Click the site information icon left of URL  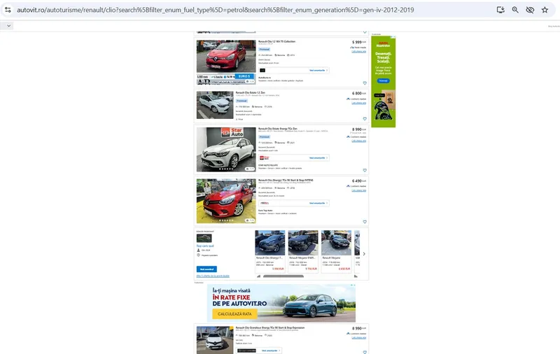click(7, 10)
